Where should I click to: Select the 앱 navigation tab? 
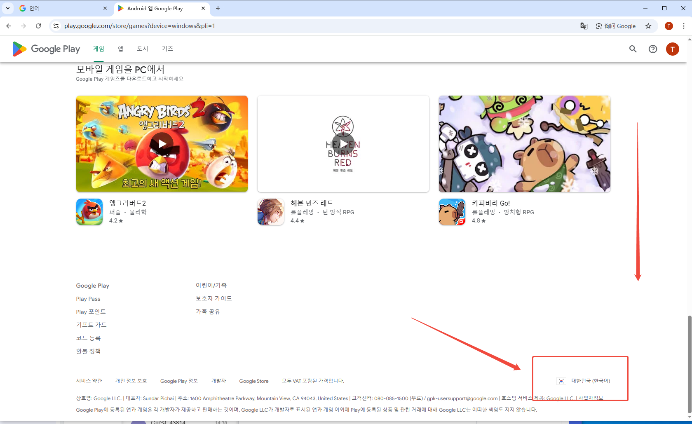pos(120,49)
